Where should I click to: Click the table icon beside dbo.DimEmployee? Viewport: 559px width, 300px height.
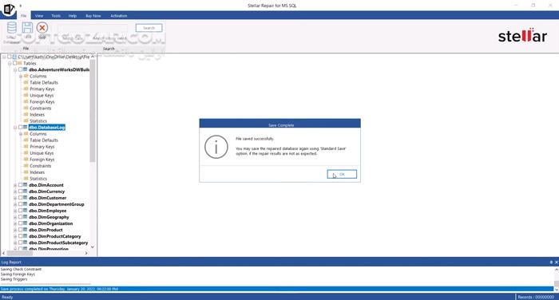[x=26, y=211]
